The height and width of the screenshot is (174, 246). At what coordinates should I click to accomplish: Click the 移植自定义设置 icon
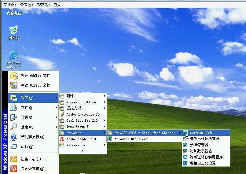pos(185,163)
